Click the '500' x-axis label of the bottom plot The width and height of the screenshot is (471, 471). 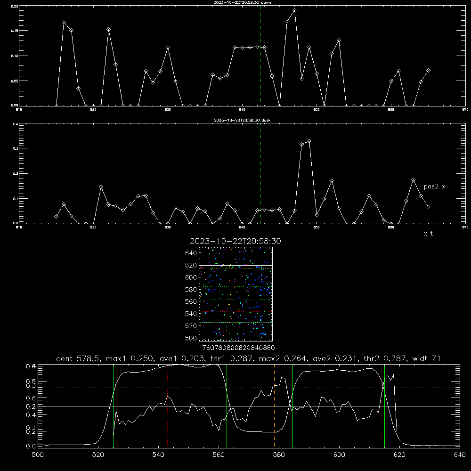tap(38, 455)
